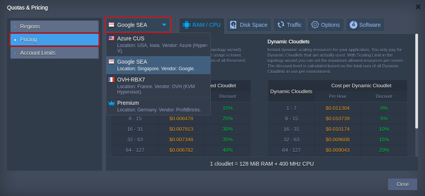425x196 pixels.
Task: Click the Dynamic Cloudlets column header
Action: 291,91
